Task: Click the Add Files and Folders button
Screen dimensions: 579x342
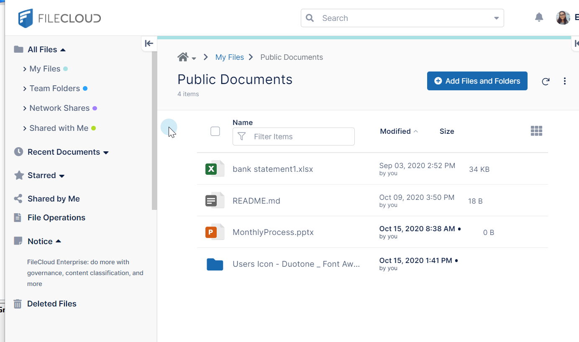Action: [x=477, y=81]
